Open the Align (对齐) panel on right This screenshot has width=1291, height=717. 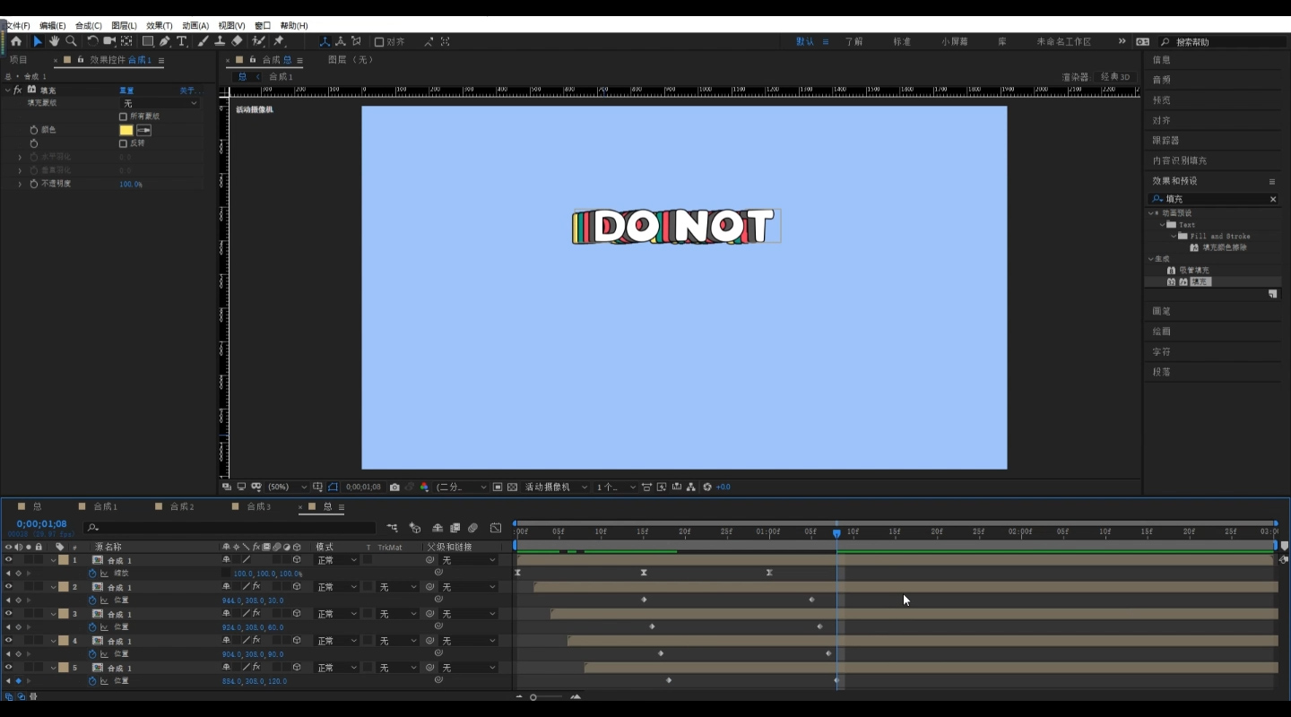click(x=1161, y=120)
